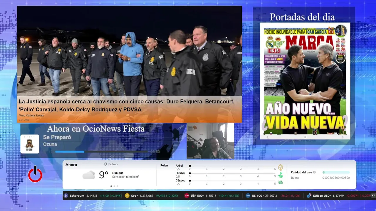
Task: Click the Nublado weather condition text
Action: (x=118, y=173)
